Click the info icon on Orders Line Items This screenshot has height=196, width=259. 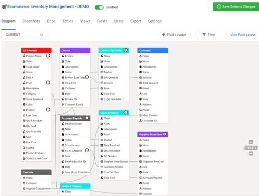click(126, 50)
